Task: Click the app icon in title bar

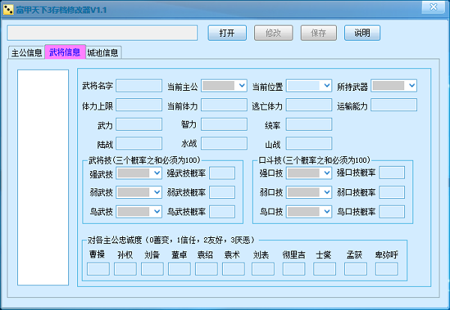Action: [8, 10]
